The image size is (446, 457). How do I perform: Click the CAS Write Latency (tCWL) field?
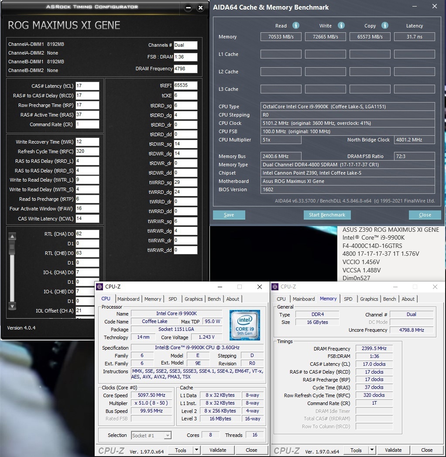tap(87, 219)
